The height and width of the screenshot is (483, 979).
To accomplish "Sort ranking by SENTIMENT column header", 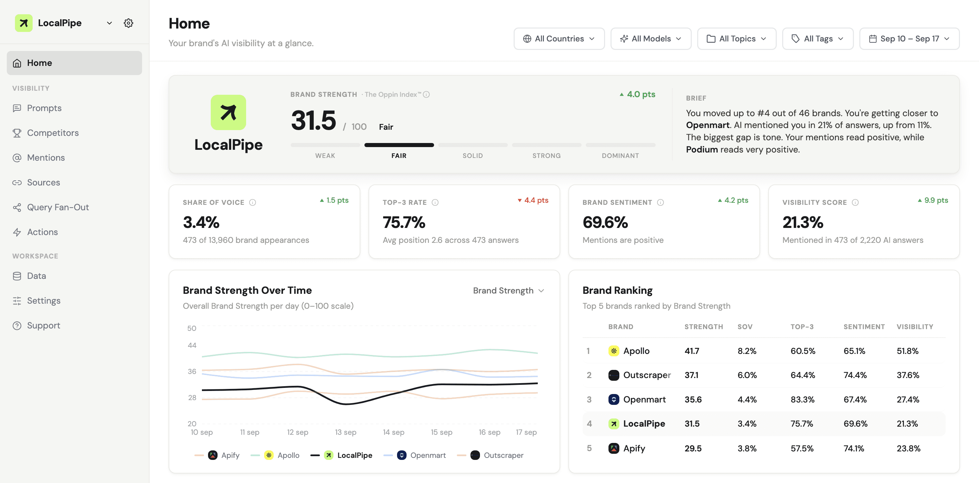I will (x=864, y=327).
